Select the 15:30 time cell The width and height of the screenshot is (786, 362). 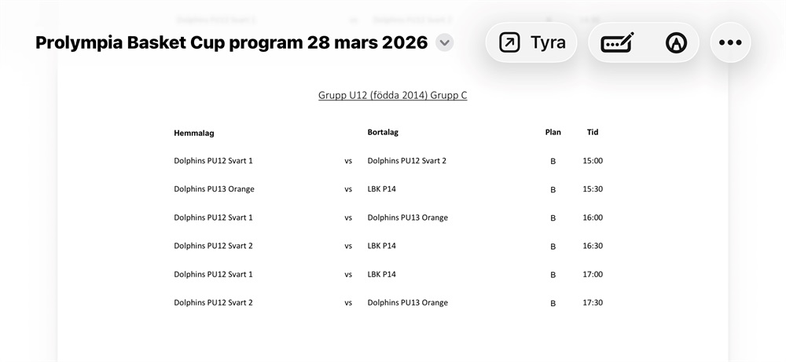coord(593,189)
